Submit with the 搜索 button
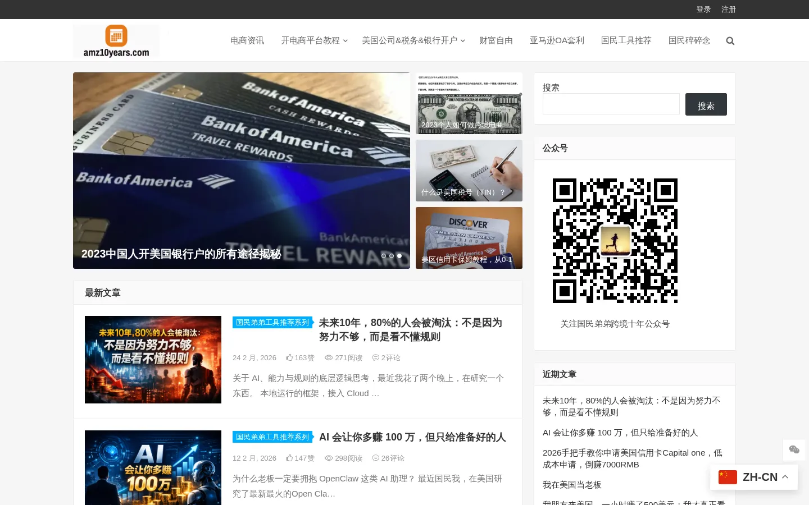 tap(706, 104)
